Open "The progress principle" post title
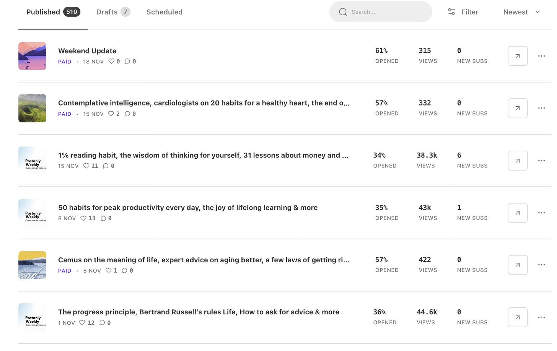This screenshot has height=351, width=557. tap(198, 312)
